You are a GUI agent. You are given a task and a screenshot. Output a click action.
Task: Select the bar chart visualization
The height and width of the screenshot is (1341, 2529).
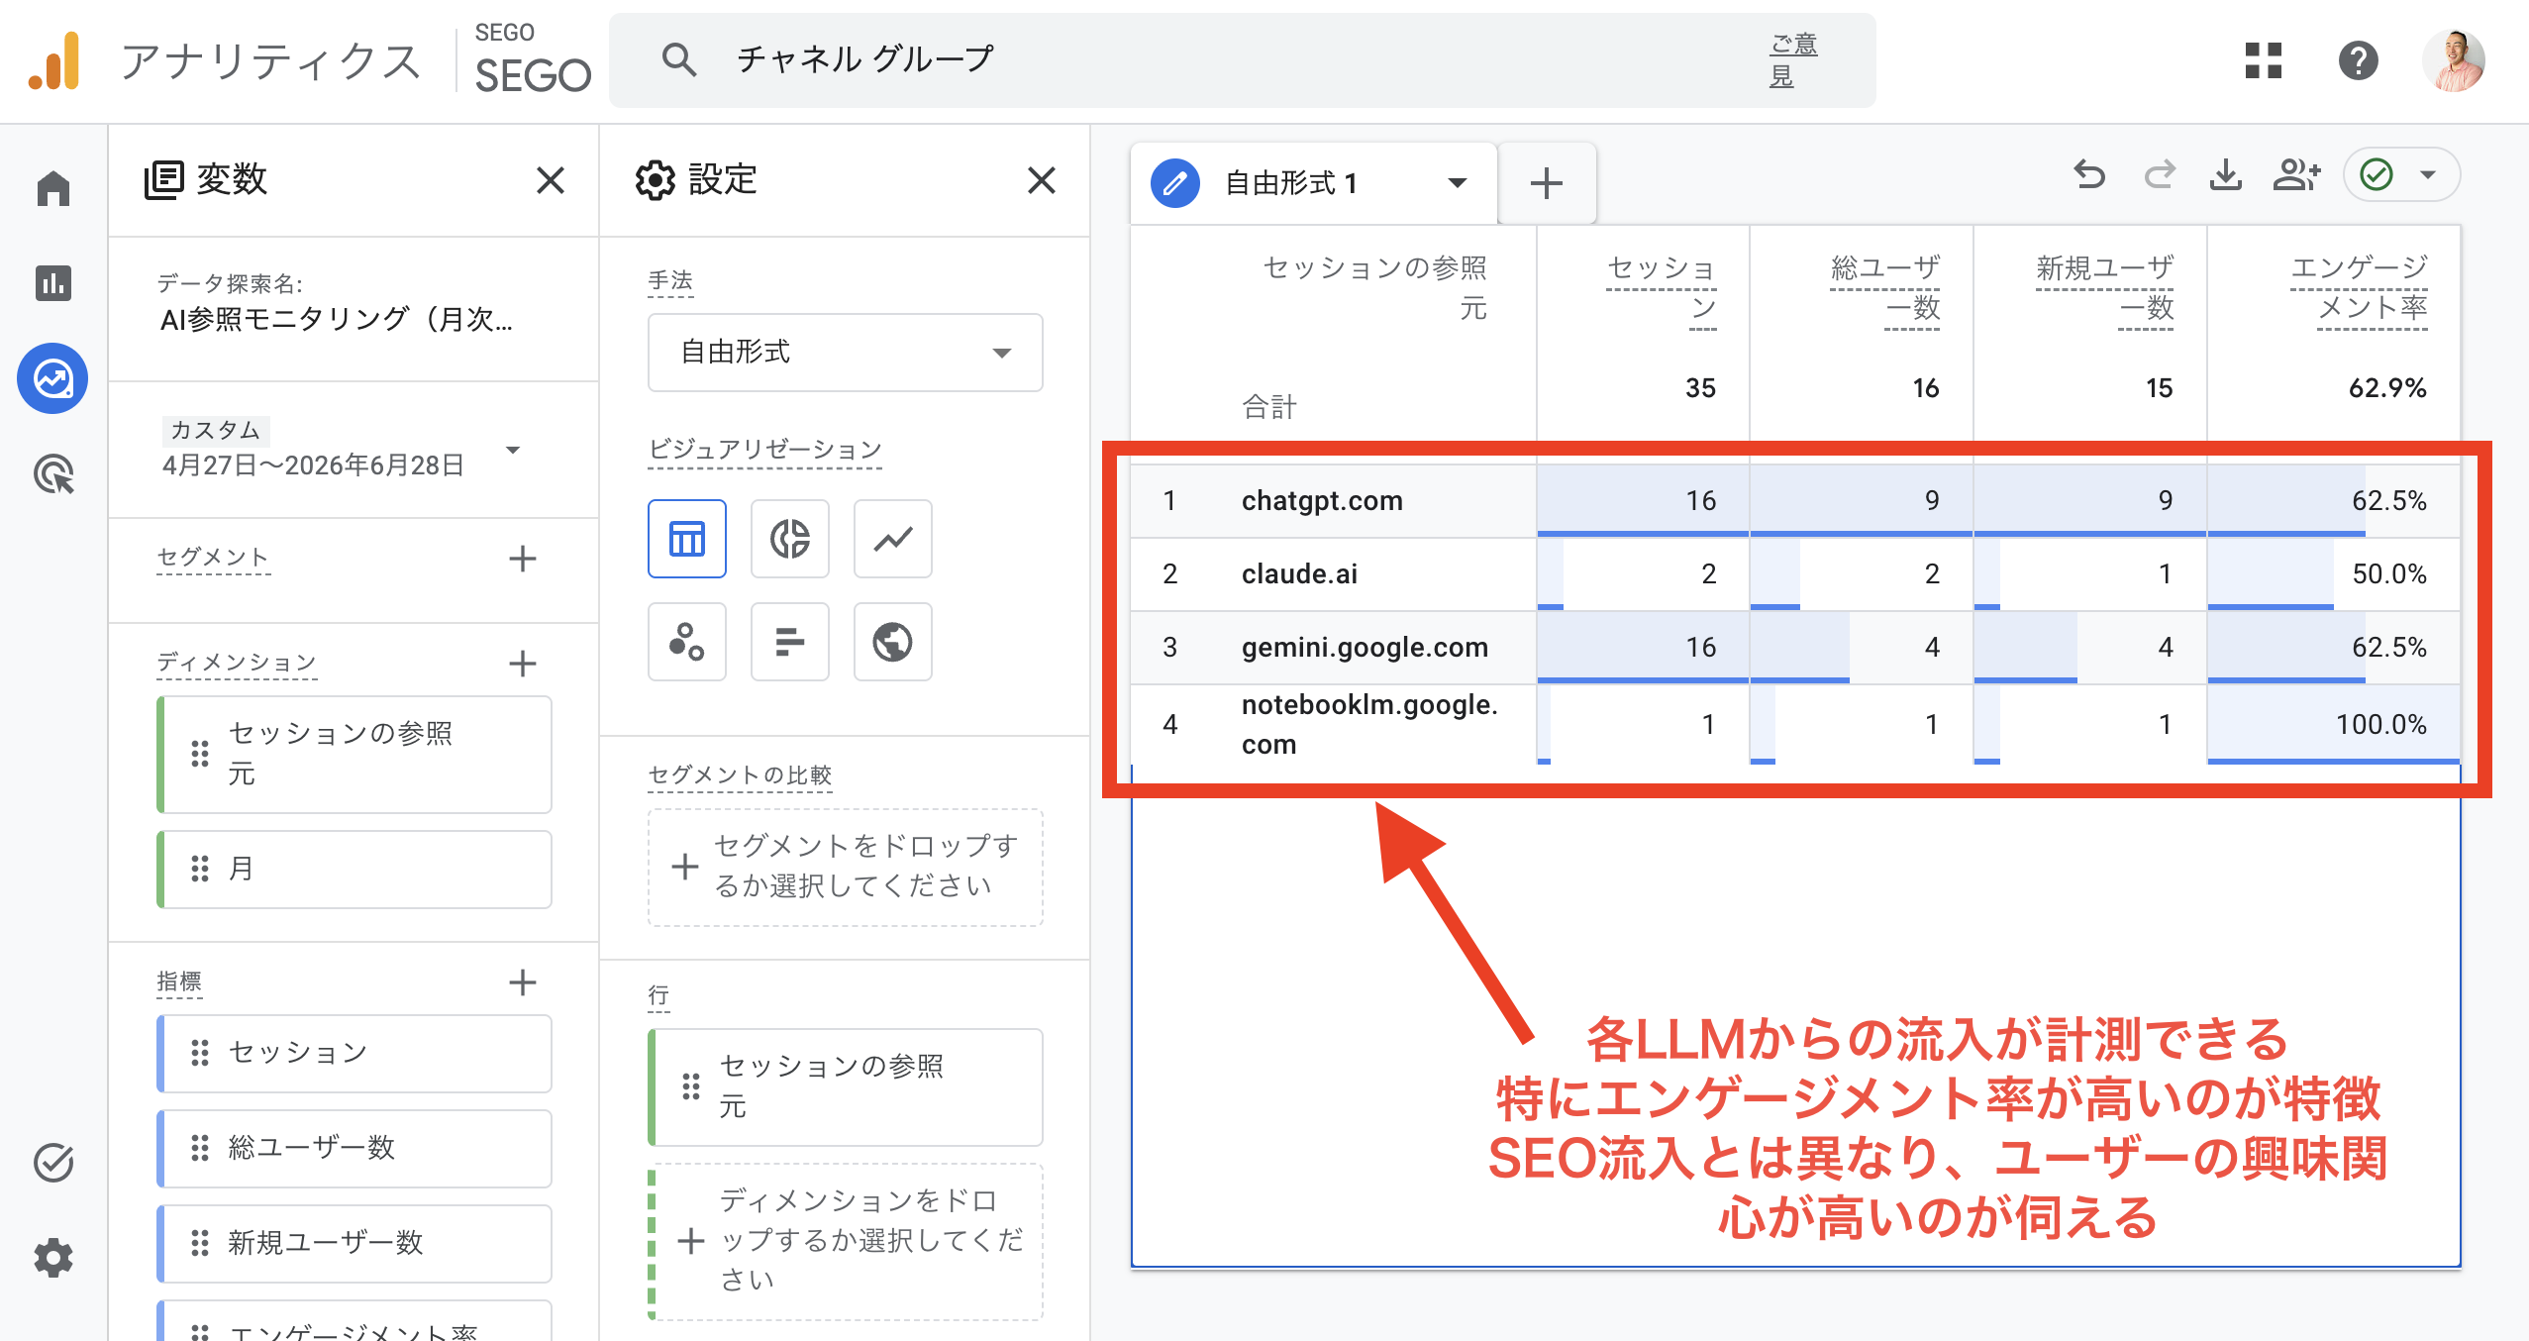click(790, 642)
